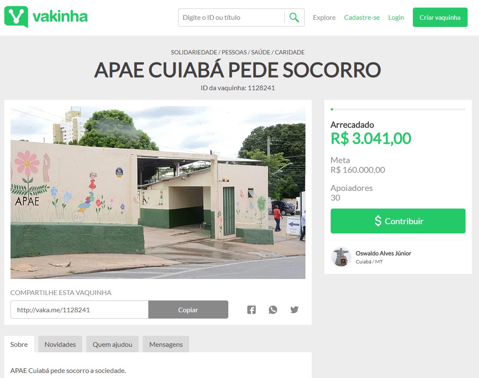
Task: Share the campaign via WhatsApp icon
Action: (273, 310)
